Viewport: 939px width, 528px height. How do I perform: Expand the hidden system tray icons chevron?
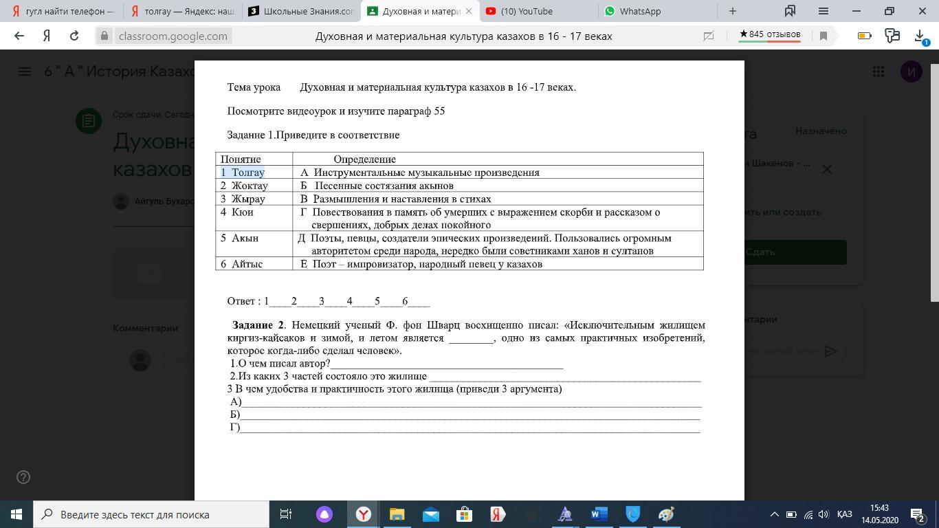pyautogui.click(x=774, y=514)
